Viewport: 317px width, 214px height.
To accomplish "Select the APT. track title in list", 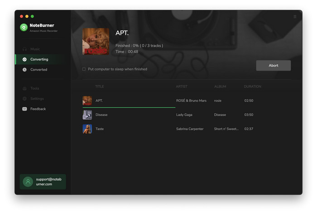I will [x=99, y=100].
